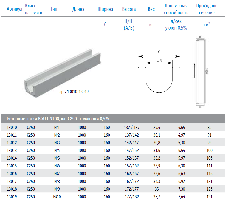Screen dimensions: 226x204
Task: Click height value 132 / 137
Action: (132, 127)
